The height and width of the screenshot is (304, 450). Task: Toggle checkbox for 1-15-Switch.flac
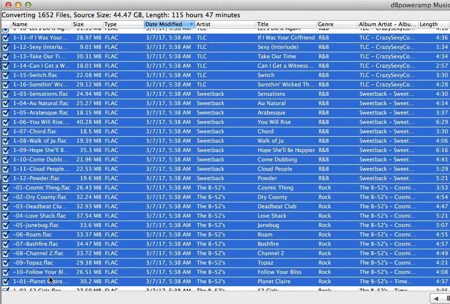click(x=5, y=76)
